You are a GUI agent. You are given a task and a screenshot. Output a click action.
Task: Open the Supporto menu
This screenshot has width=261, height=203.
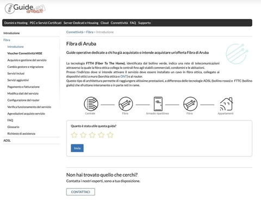tap(145, 23)
